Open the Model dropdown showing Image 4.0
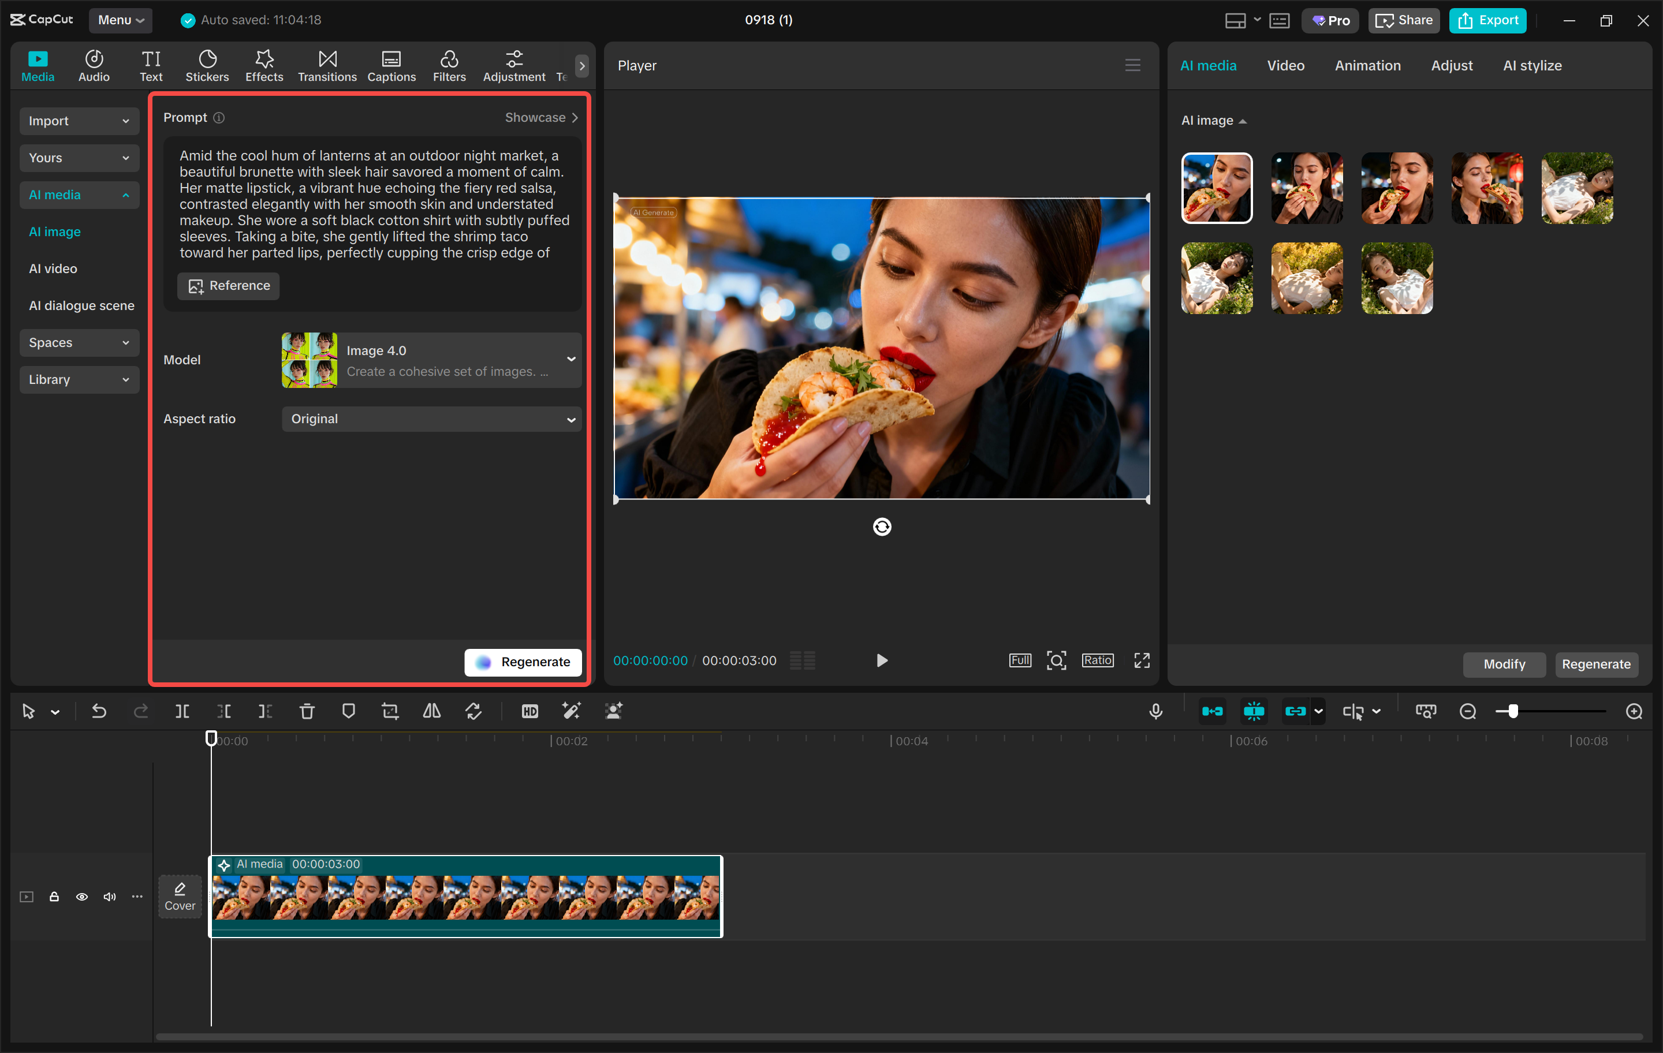 point(431,360)
